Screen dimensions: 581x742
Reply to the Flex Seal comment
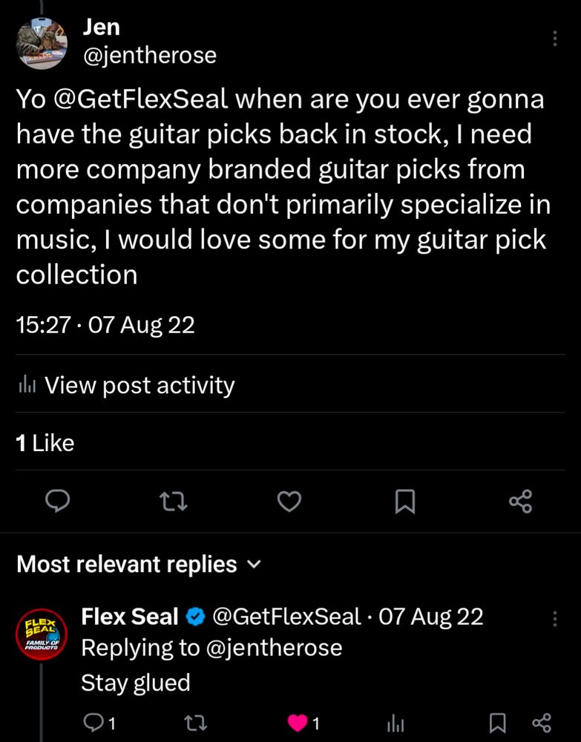point(98,722)
